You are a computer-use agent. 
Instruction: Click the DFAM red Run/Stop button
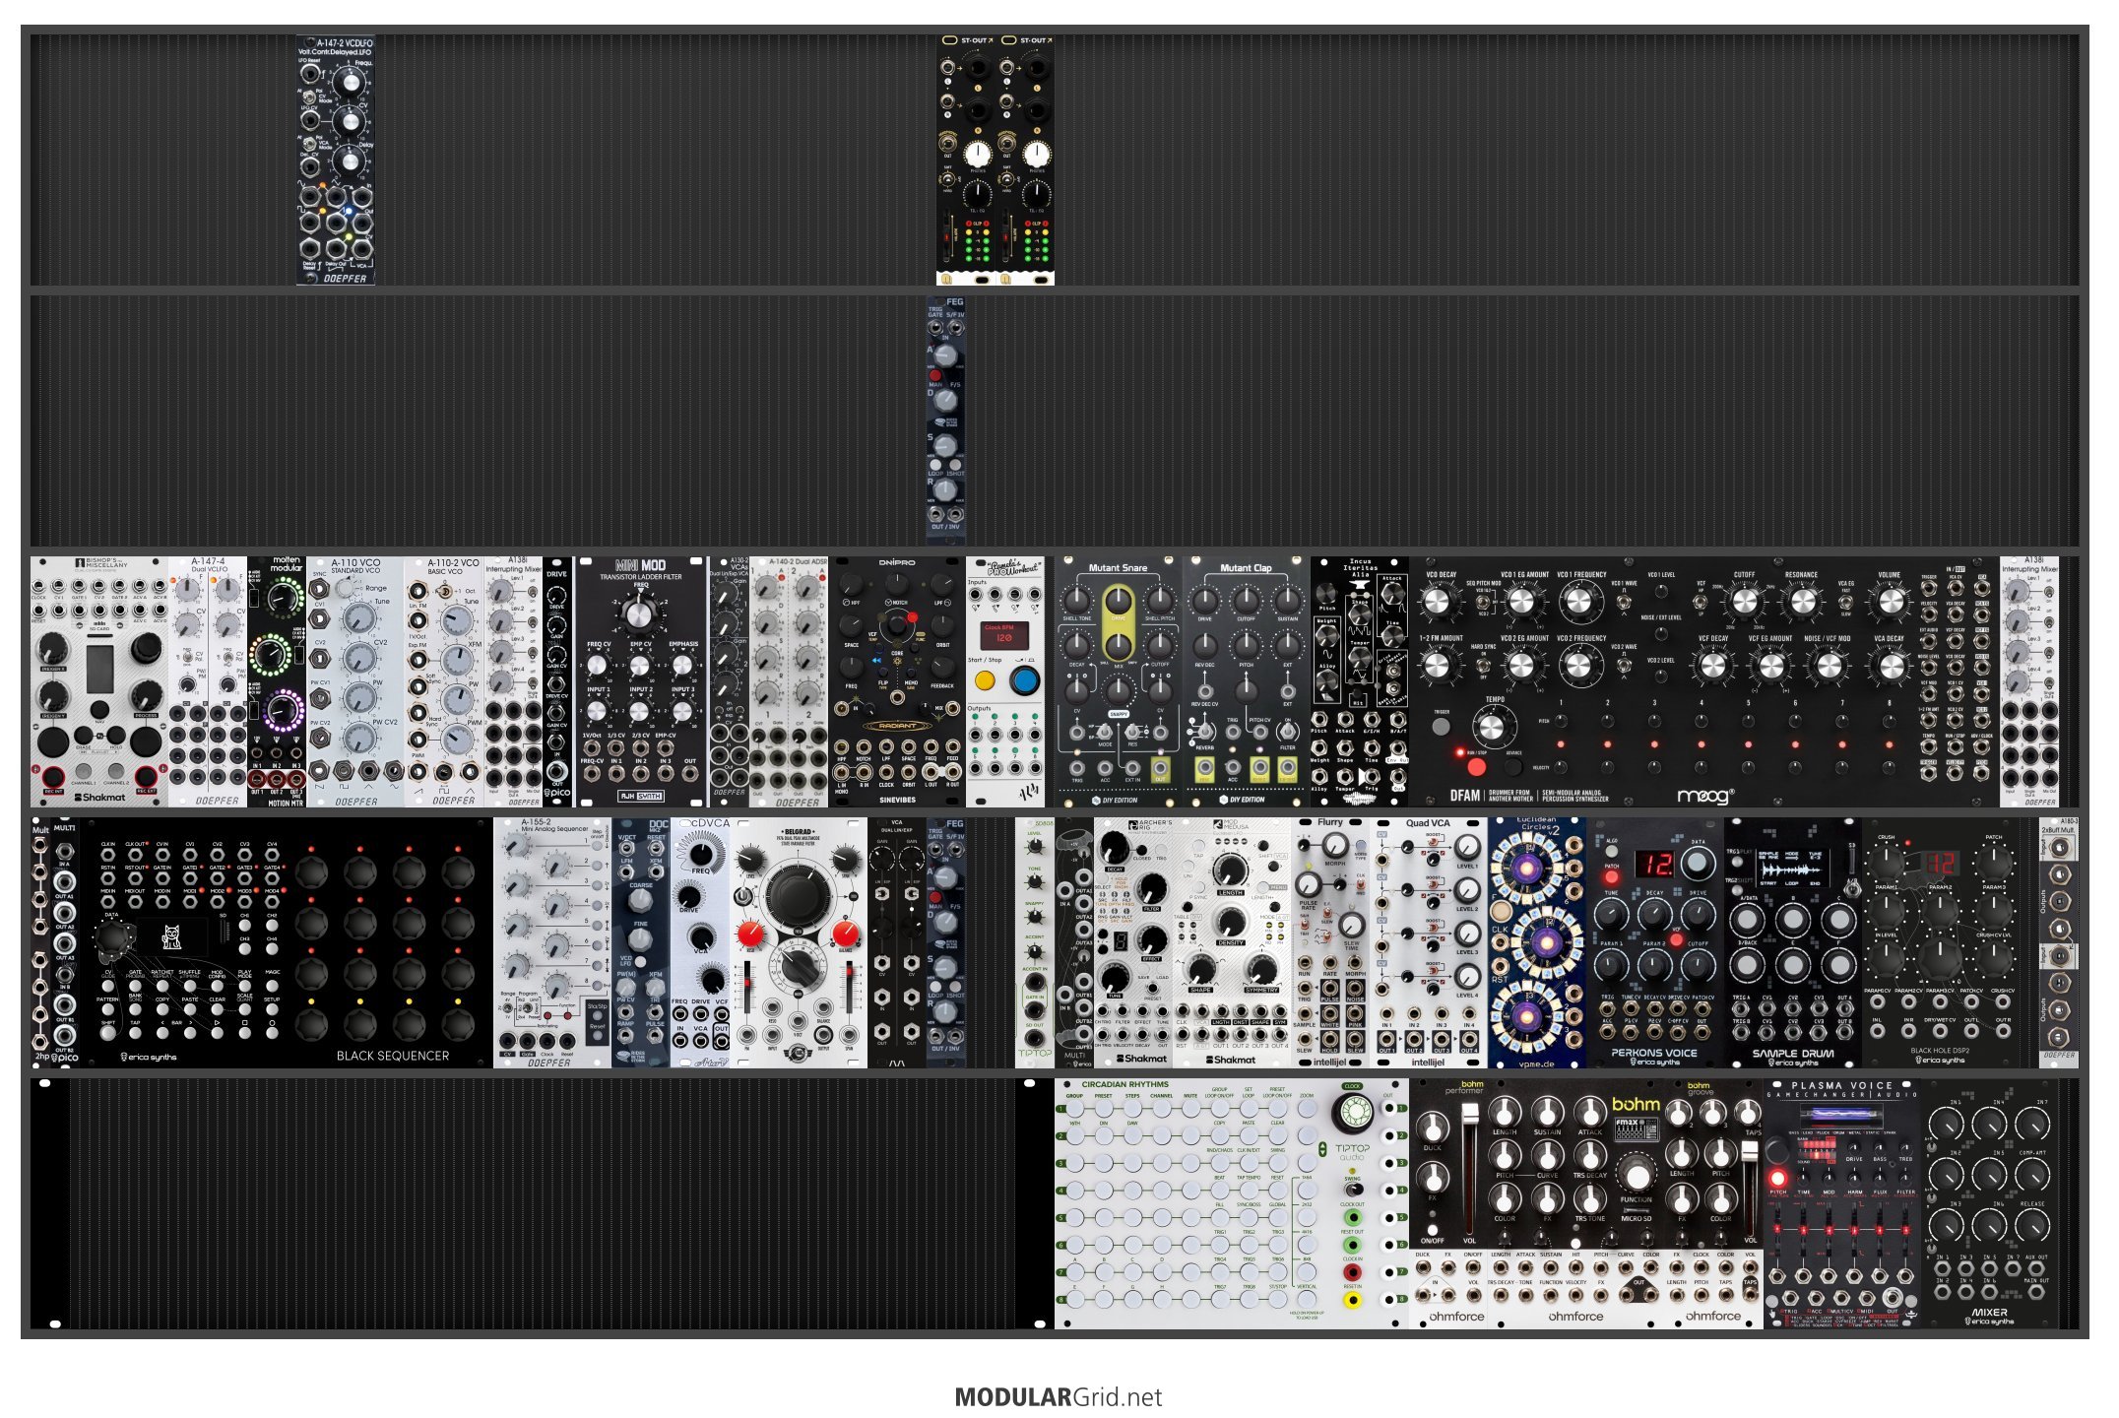point(1475,765)
